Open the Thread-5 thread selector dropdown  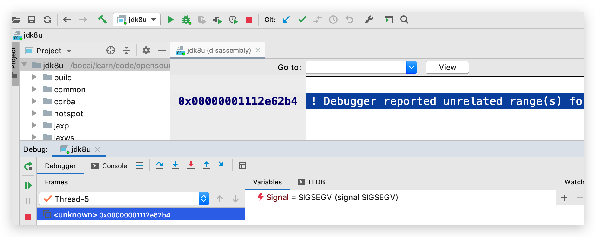tap(124, 199)
